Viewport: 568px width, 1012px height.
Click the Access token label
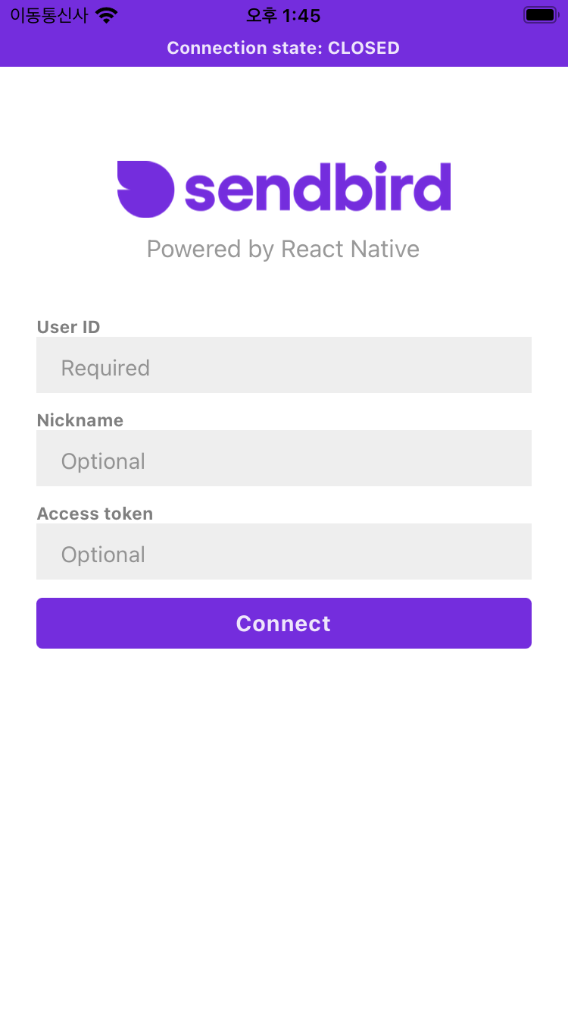coord(95,514)
